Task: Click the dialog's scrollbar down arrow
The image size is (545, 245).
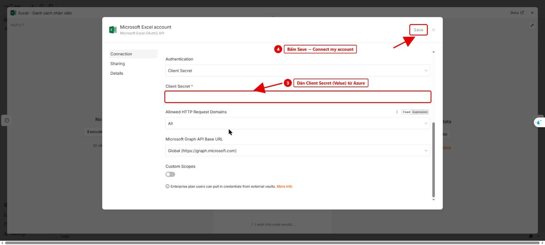Action: [x=433, y=200]
